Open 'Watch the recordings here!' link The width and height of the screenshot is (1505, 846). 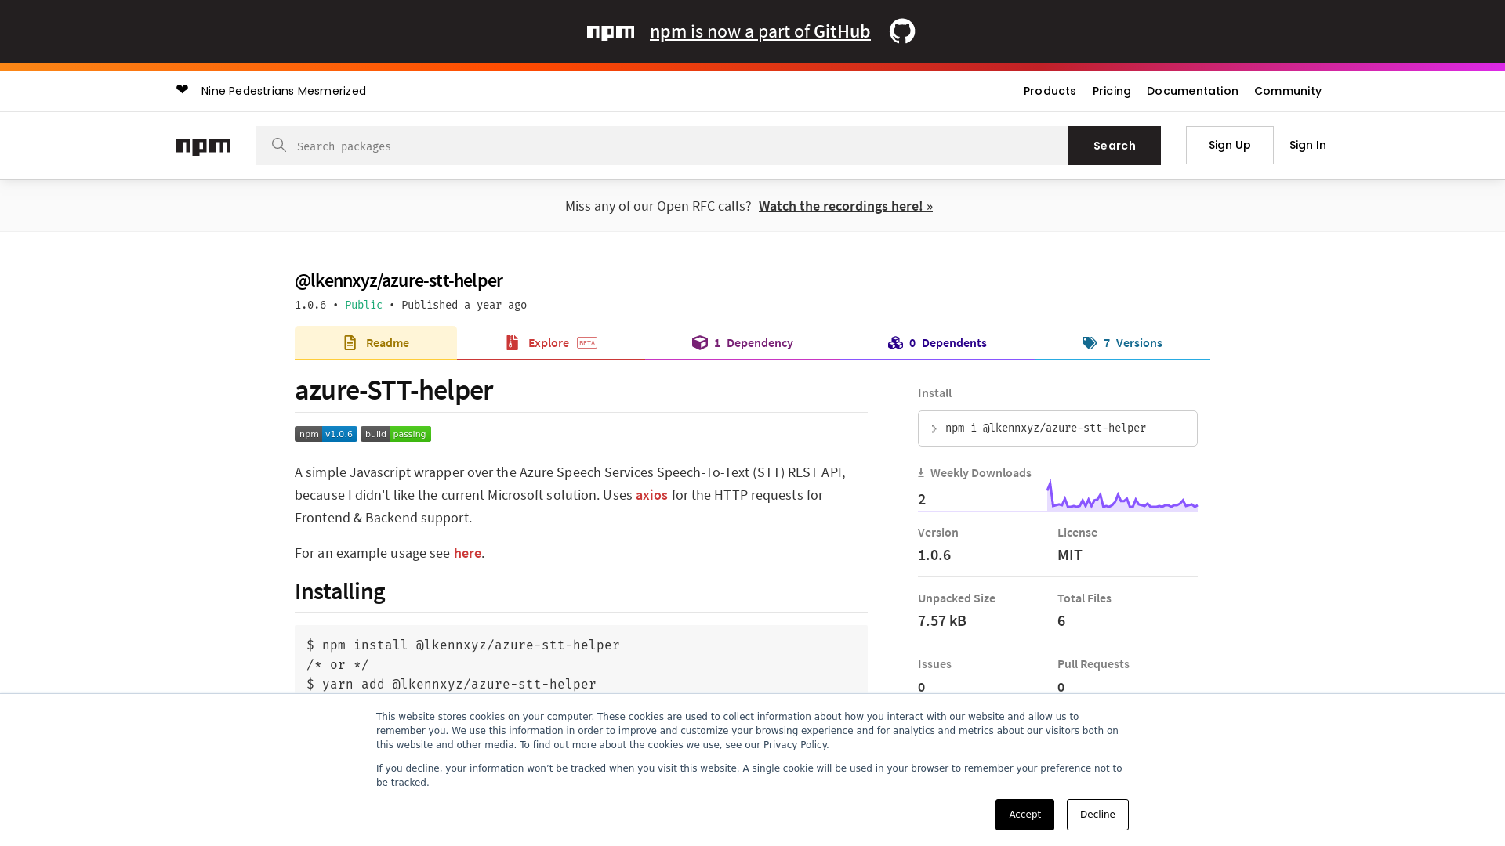pos(845,206)
